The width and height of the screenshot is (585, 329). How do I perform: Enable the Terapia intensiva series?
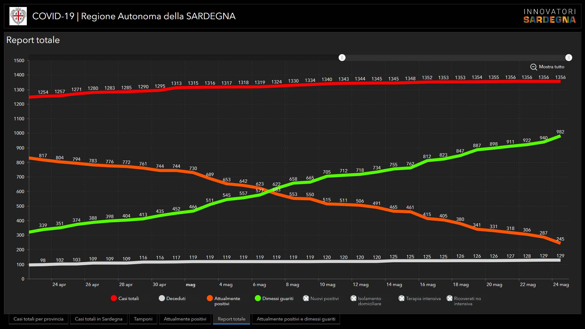pyautogui.click(x=402, y=299)
